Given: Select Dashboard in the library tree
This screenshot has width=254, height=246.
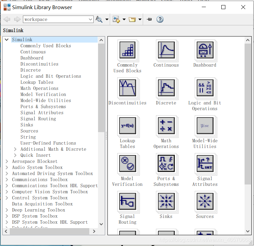Looking at the screenshot, I should [32, 58].
